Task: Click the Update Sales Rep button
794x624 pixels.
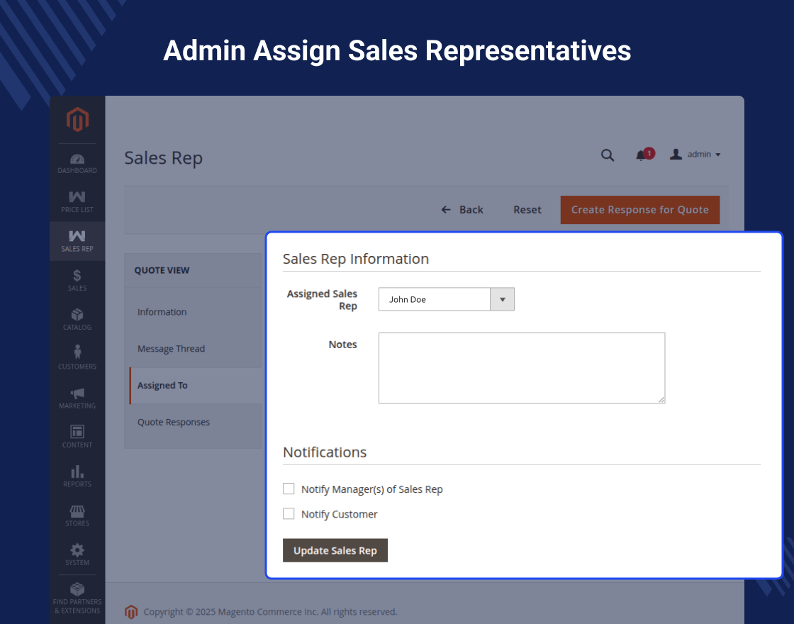Action: tap(335, 550)
